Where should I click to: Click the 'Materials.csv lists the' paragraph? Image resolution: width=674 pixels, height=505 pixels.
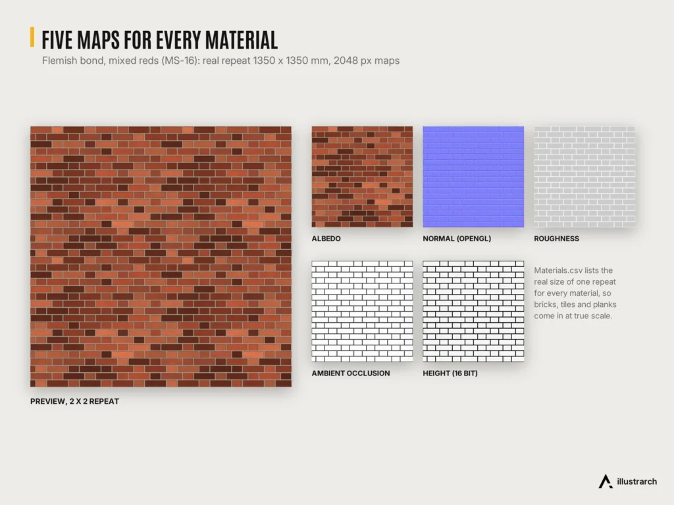(x=575, y=293)
